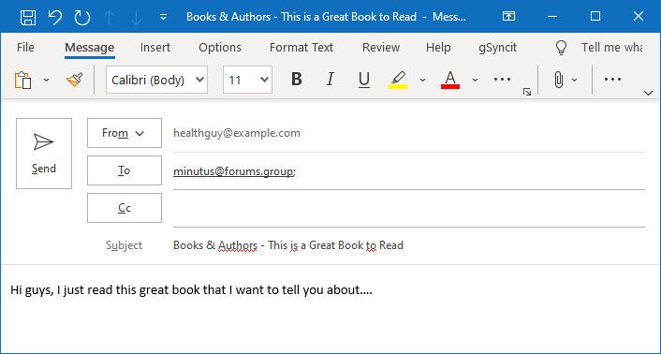Show more formatting options ellipsis
Screen dimensions: 661x354
502,80
